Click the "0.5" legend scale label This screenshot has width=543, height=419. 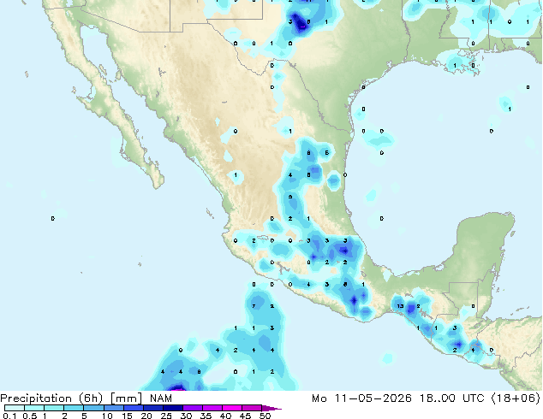click(x=30, y=416)
